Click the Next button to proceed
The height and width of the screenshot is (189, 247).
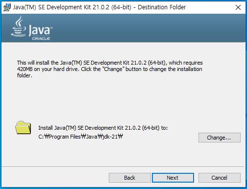[x=173, y=178]
